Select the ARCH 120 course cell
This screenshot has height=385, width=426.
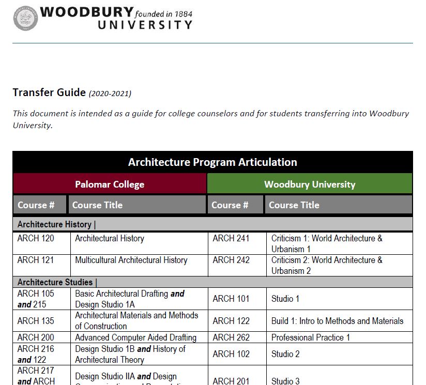41,243
